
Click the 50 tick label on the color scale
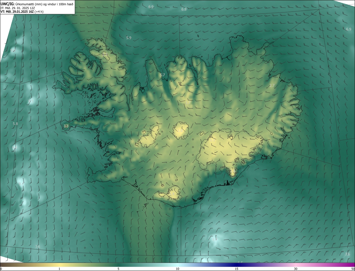coord(353,269)
